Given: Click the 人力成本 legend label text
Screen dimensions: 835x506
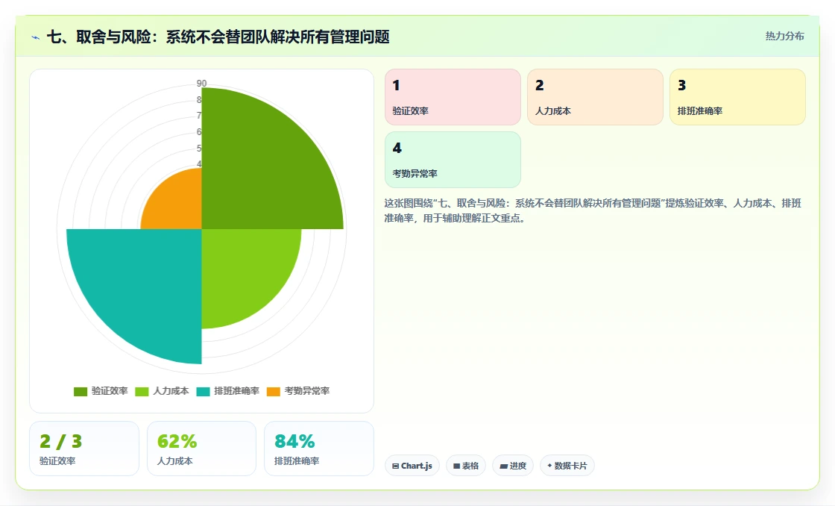Looking at the screenshot, I should 171,391.
